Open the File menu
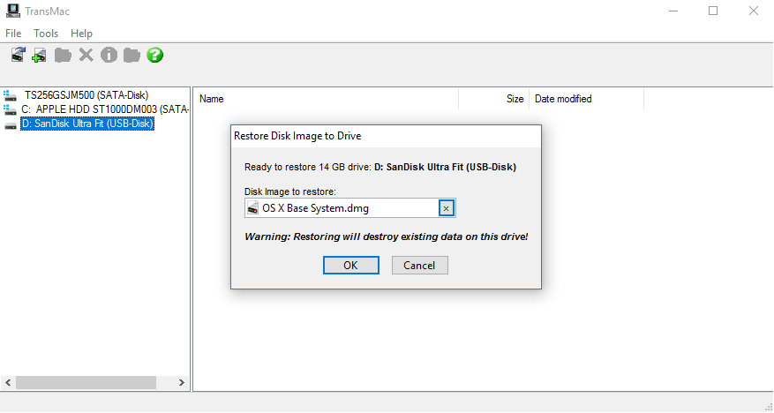 coord(13,34)
